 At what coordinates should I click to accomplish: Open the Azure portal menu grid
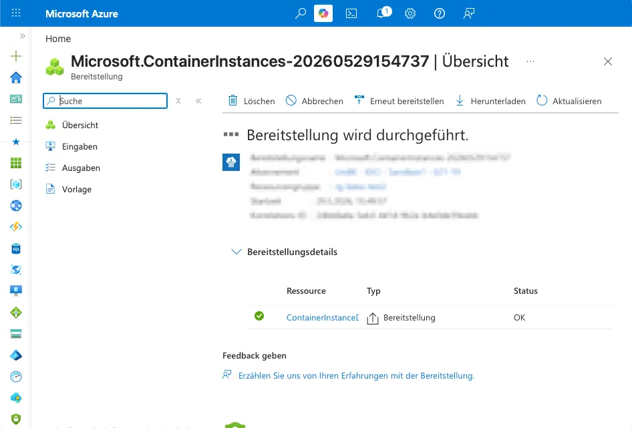[x=16, y=13]
